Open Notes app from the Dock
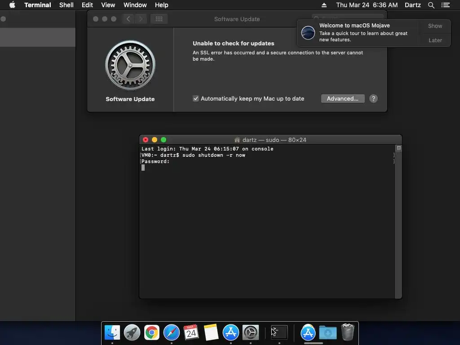Screen dimensions: 460x345 (211, 333)
